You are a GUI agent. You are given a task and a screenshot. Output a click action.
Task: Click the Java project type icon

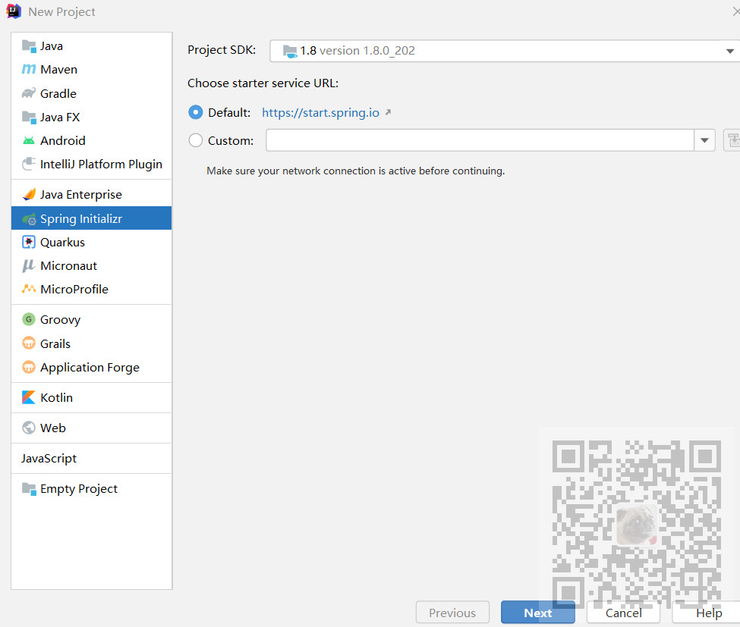[29, 46]
